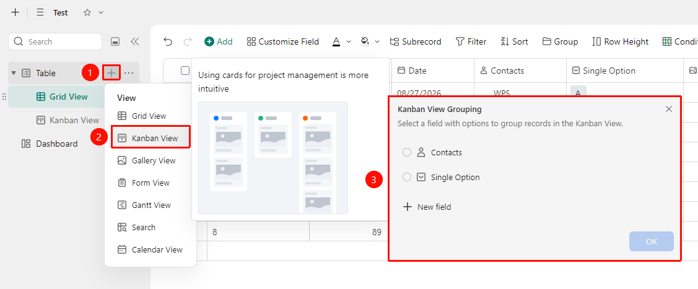The image size is (698, 289).
Task: Select the Single Option radio button
Action: point(406,178)
